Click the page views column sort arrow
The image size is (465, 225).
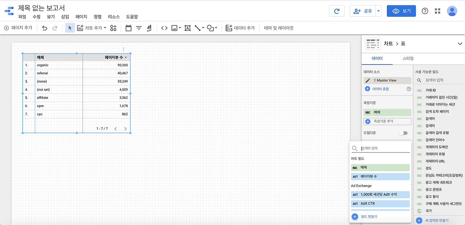126,57
